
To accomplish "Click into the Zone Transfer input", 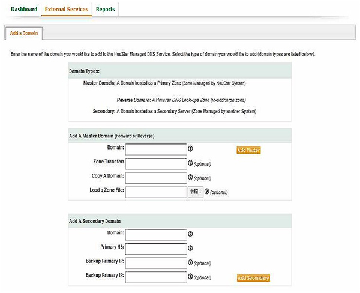I will coord(156,163).
